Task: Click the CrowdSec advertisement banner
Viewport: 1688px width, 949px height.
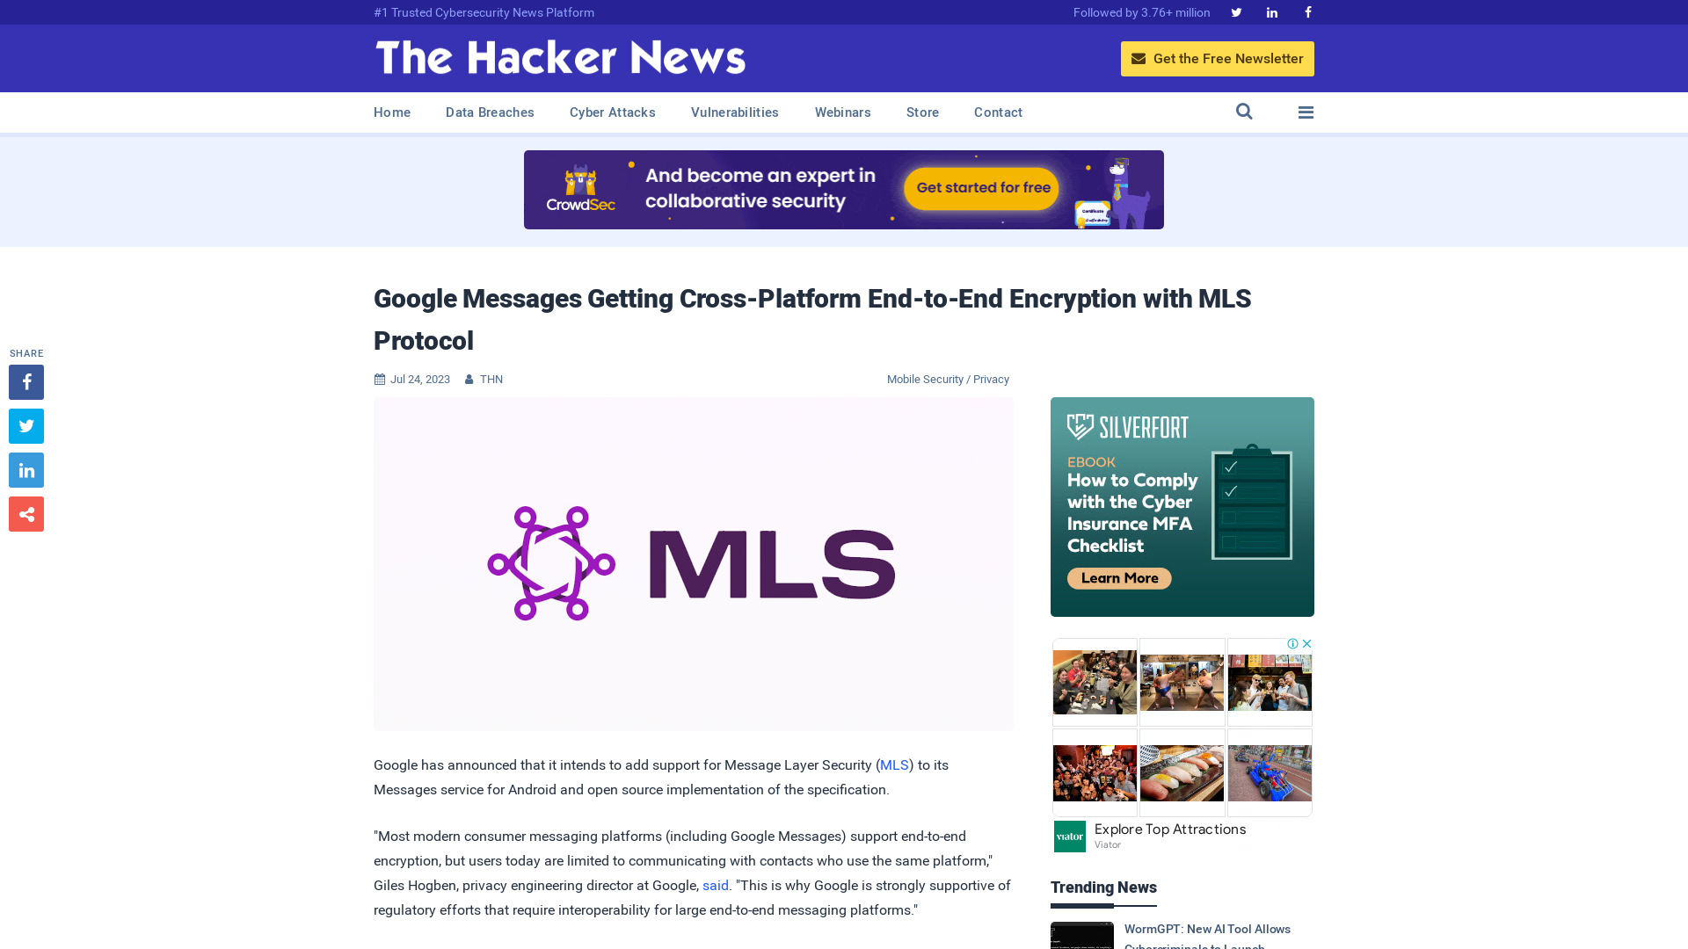Action: pyautogui.click(x=843, y=189)
